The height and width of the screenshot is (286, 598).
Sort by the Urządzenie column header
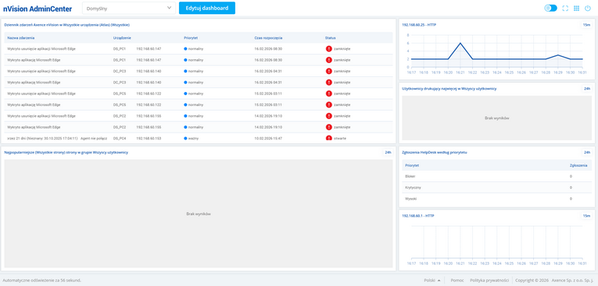[122, 38]
